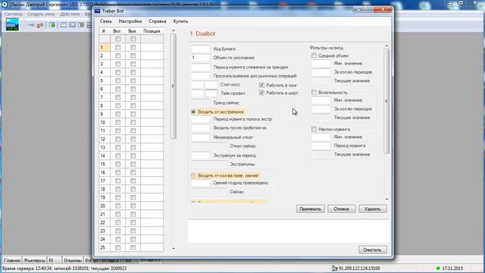The height and width of the screenshot is (273, 485).
Task: Open the Справка menu
Action: [158, 21]
